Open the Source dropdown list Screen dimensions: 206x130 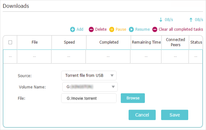pyautogui.click(x=89, y=76)
